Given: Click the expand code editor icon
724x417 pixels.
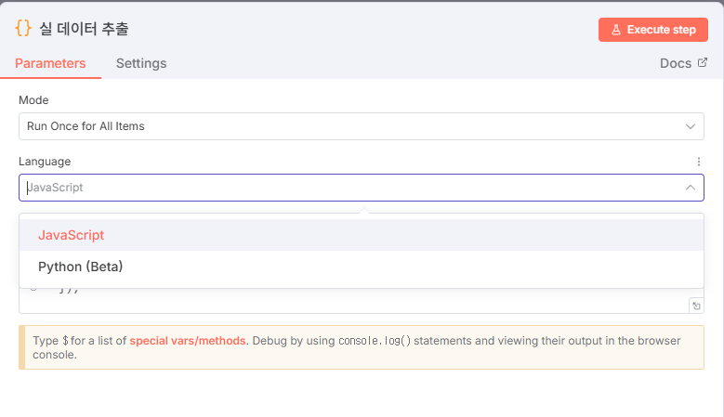Looking at the screenshot, I should click(696, 306).
